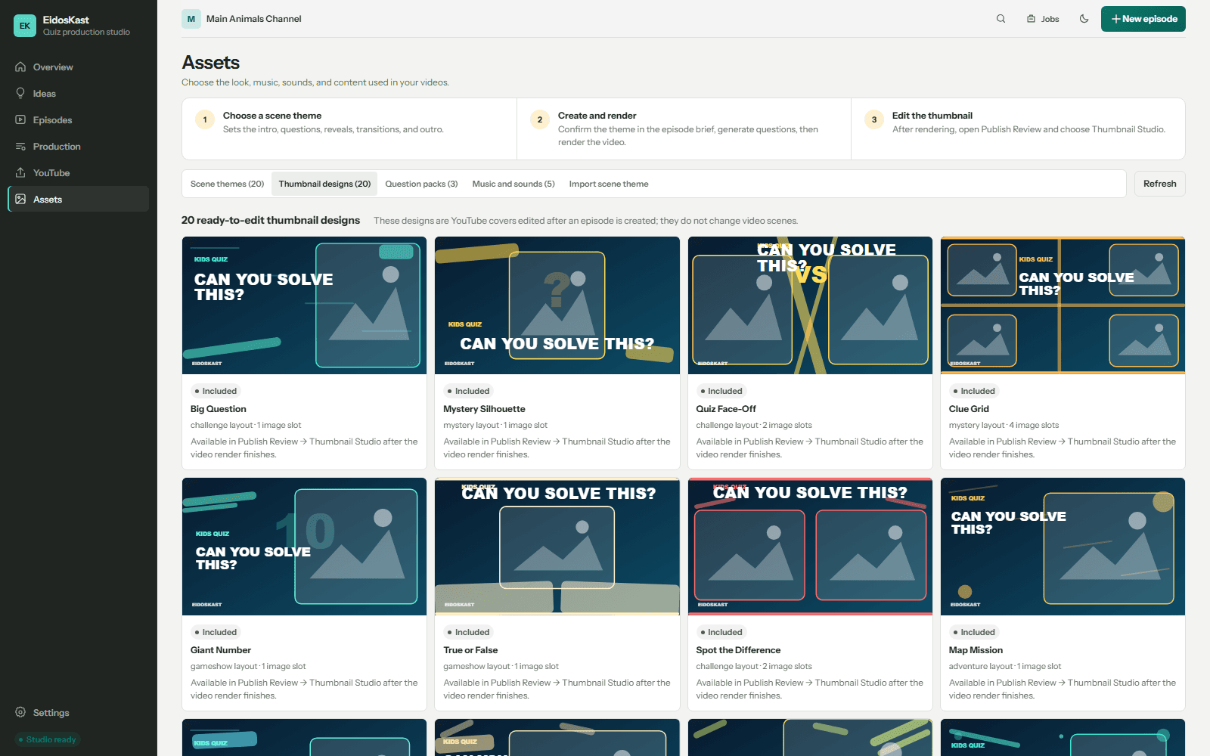Click the Settings gear icon
The image size is (1210, 756).
point(20,713)
